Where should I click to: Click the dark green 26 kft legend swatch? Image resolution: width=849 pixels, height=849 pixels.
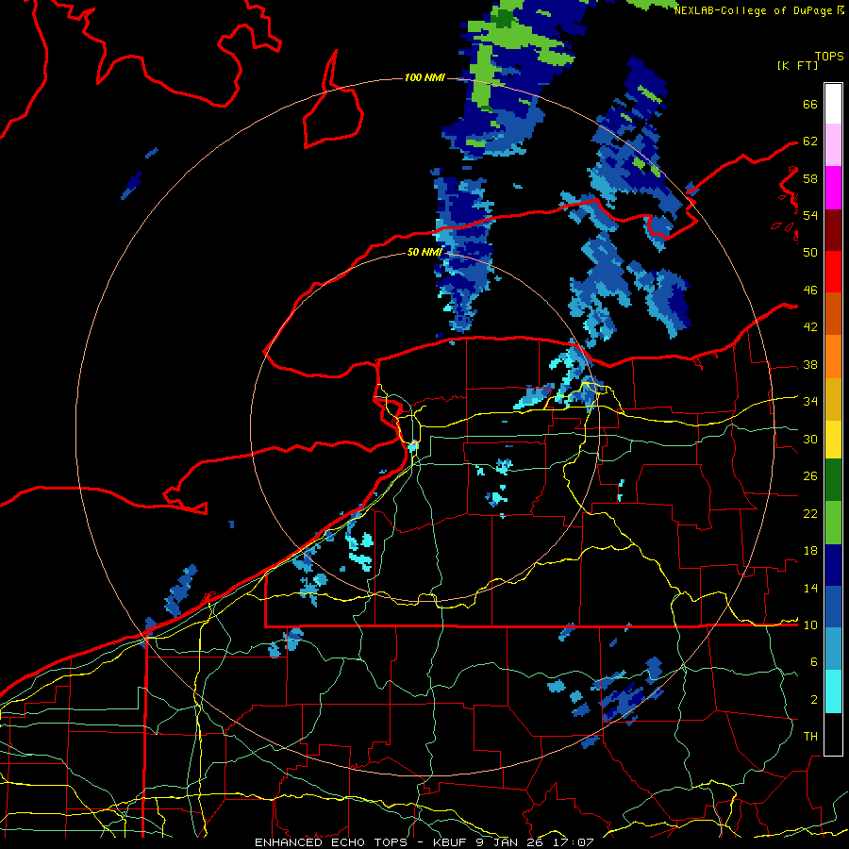point(833,480)
